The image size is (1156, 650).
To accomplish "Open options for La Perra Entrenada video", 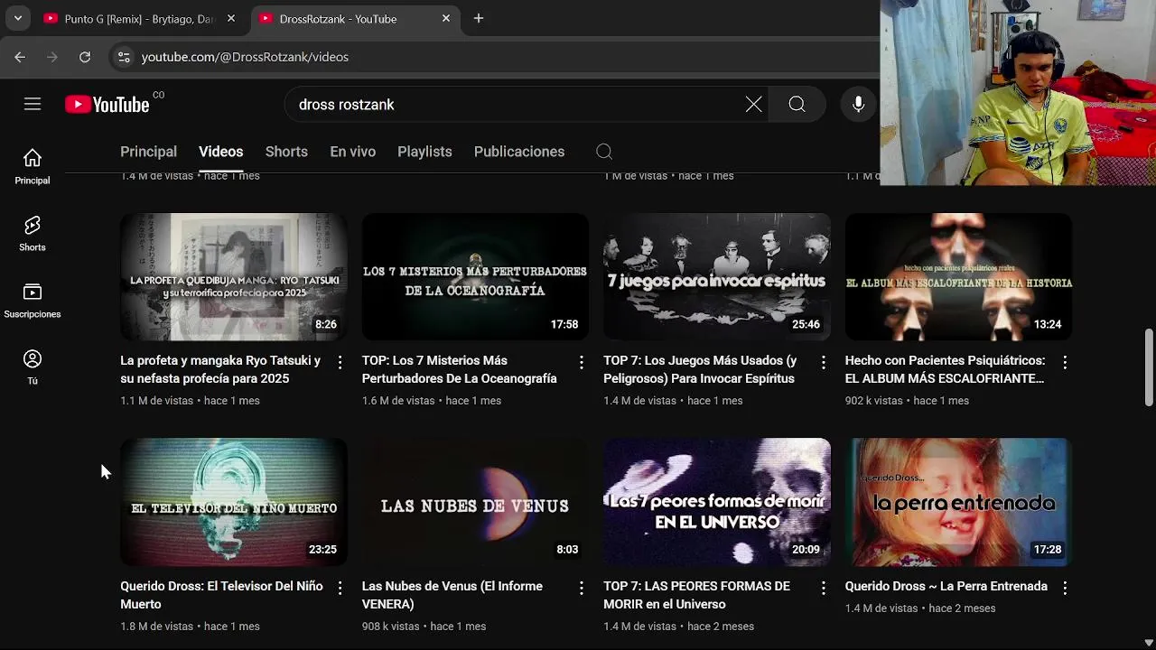I will pyautogui.click(x=1065, y=588).
